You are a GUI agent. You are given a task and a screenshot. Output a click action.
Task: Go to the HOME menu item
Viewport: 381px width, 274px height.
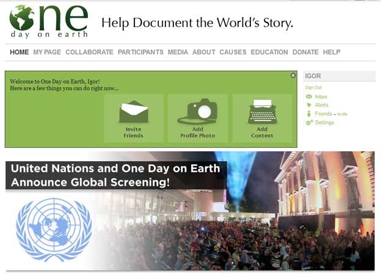pos(19,52)
